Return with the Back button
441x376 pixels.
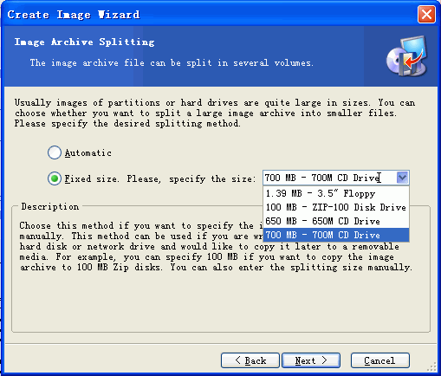tap(250, 360)
